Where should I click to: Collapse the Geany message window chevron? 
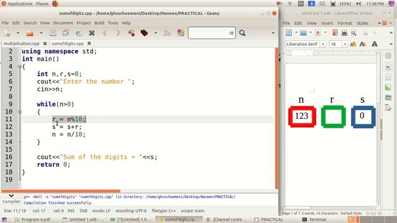click(11, 196)
